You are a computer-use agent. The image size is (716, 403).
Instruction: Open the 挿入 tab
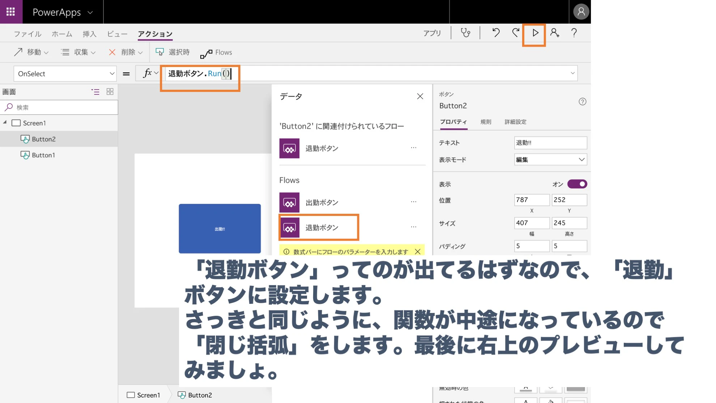pos(89,34)
